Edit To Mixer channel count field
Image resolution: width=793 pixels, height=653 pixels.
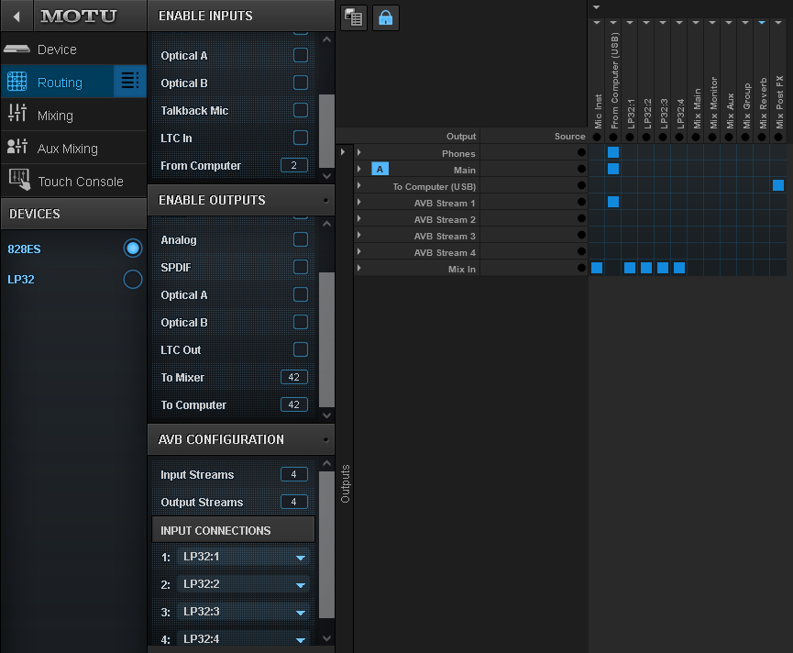point(294,377)
